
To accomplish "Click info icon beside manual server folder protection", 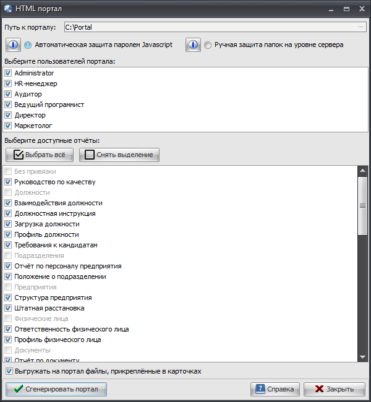I will [x=193, y=45].
